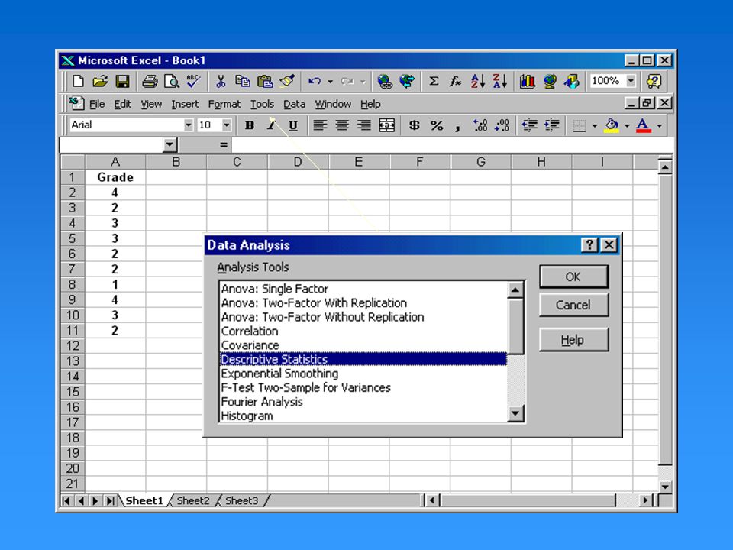This screenshot has height=550, width=733.
Task: Click the AutoSum sigma icon
Action: pyautogui.click(x=434, y=82)
